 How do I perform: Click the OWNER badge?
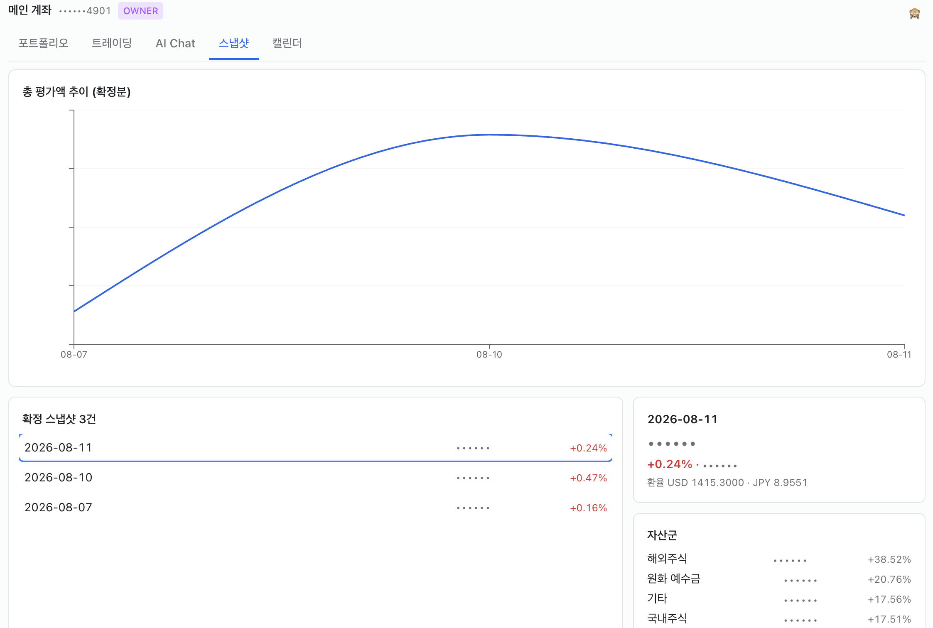[140, 11]
